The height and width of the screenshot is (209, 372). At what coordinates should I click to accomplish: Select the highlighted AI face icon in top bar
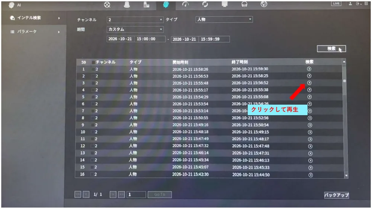(166, 5)
